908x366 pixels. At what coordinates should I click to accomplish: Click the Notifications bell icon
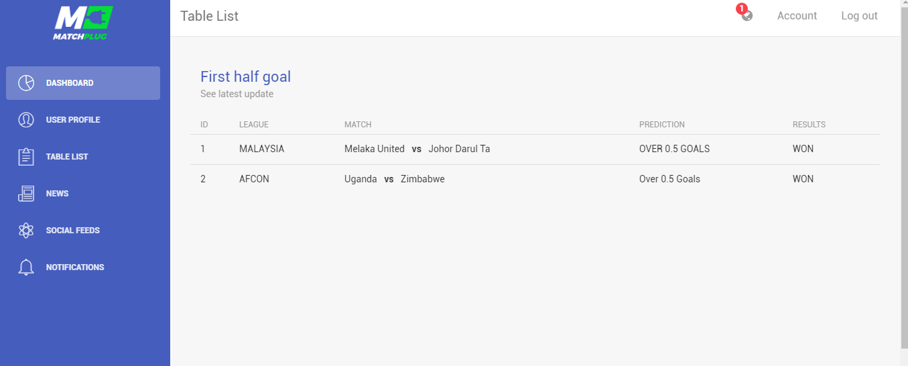point(26,267)
